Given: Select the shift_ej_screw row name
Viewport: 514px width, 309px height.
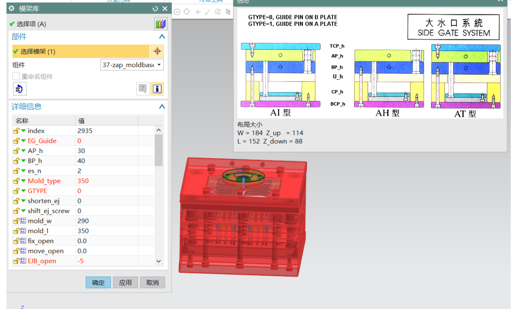Looking at the screenshot, I should click(49, 211).
